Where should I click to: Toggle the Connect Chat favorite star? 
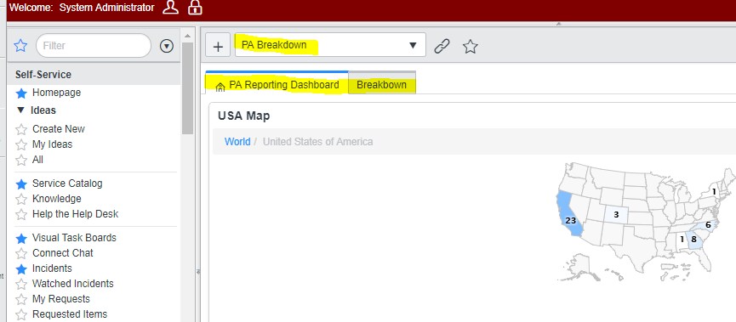(x=21, y=253)
